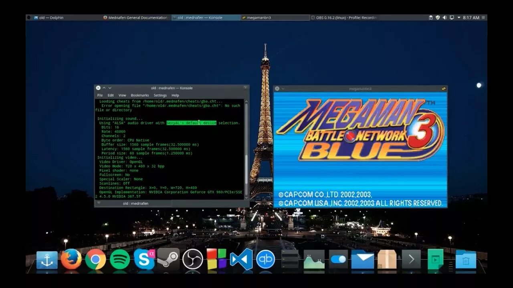This screenshot has height=288, width=513.
Task: Click the down arrow on the Konsole titlebar
Action: pyautogui.click(x=110, y=88)
